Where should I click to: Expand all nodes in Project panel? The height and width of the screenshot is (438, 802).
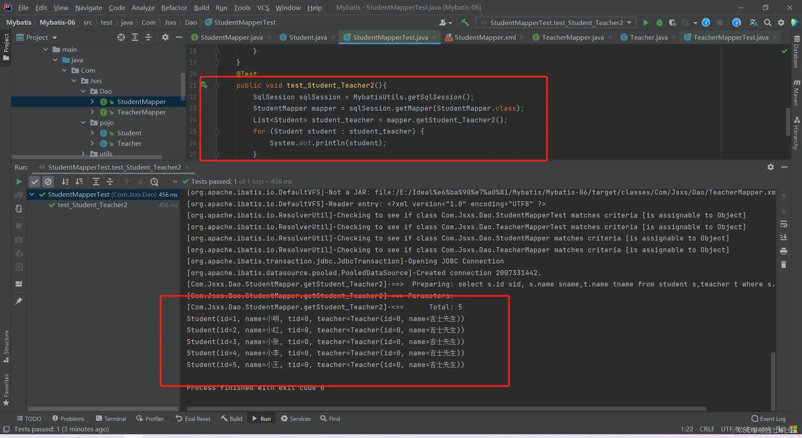(135, 37)
